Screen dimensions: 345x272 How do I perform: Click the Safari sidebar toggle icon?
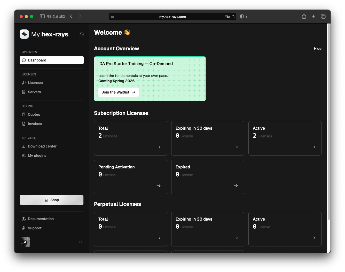tap(42, 17)
